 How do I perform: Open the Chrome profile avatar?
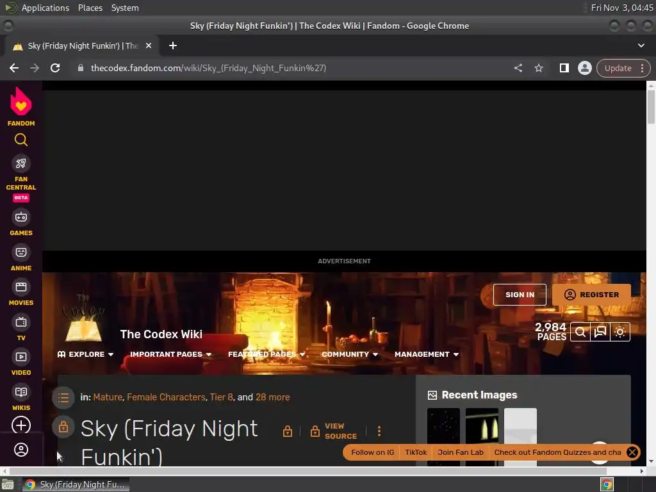(584, 68)
